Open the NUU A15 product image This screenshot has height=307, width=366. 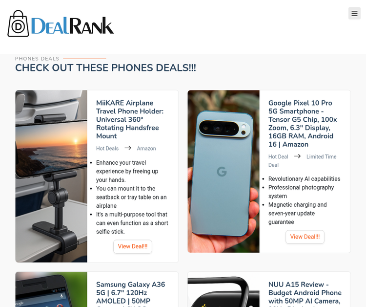tap(224, 289)
